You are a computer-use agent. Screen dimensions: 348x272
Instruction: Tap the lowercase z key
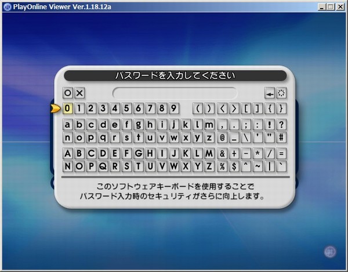point(209,137)
